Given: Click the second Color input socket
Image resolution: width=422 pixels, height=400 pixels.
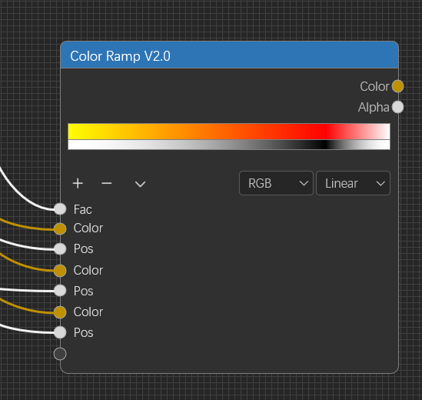Looking at the screenshot, I should click(60, 271).
